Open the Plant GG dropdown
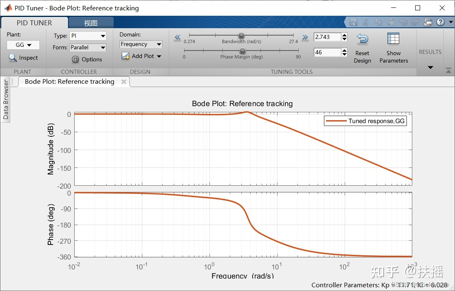 click(23, 45)
